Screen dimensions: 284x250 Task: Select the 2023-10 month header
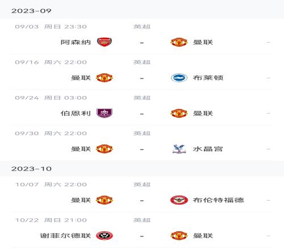[x=142, y=169]
